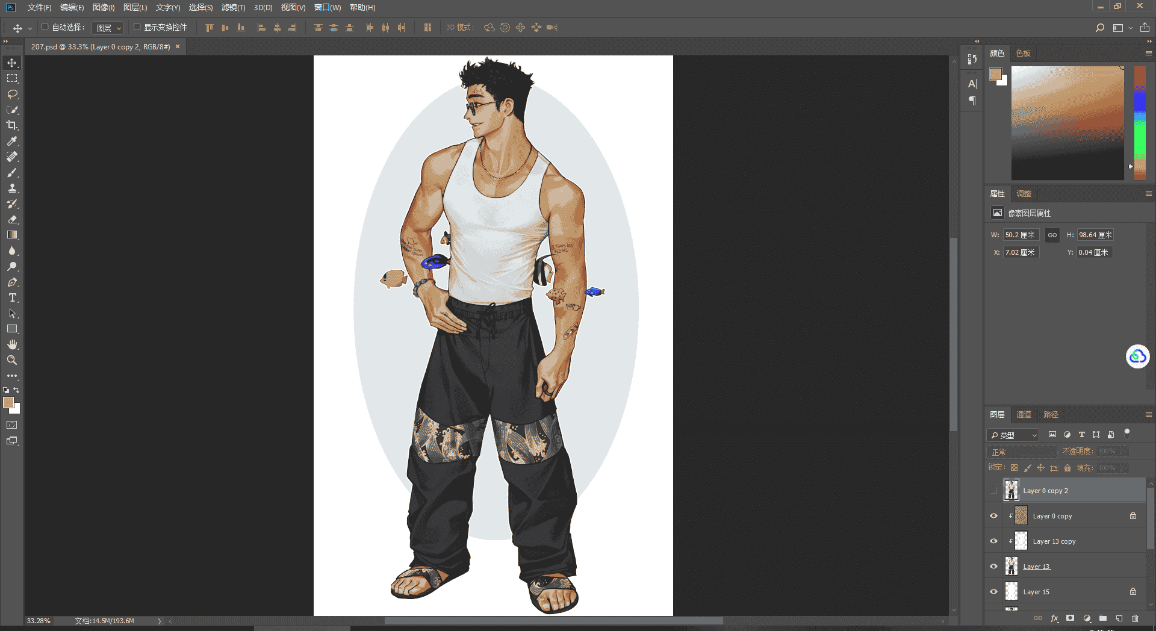Open the 图层 auto-select target dropdown
Viewport: 1156px width, 631px height.
(108, 28)
